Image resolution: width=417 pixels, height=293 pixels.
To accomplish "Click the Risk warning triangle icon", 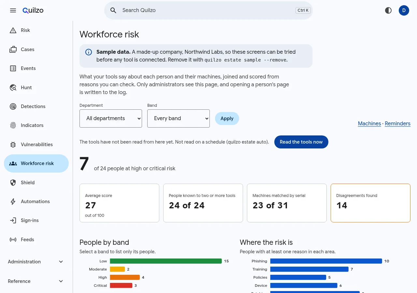I will tap(13, 30).
